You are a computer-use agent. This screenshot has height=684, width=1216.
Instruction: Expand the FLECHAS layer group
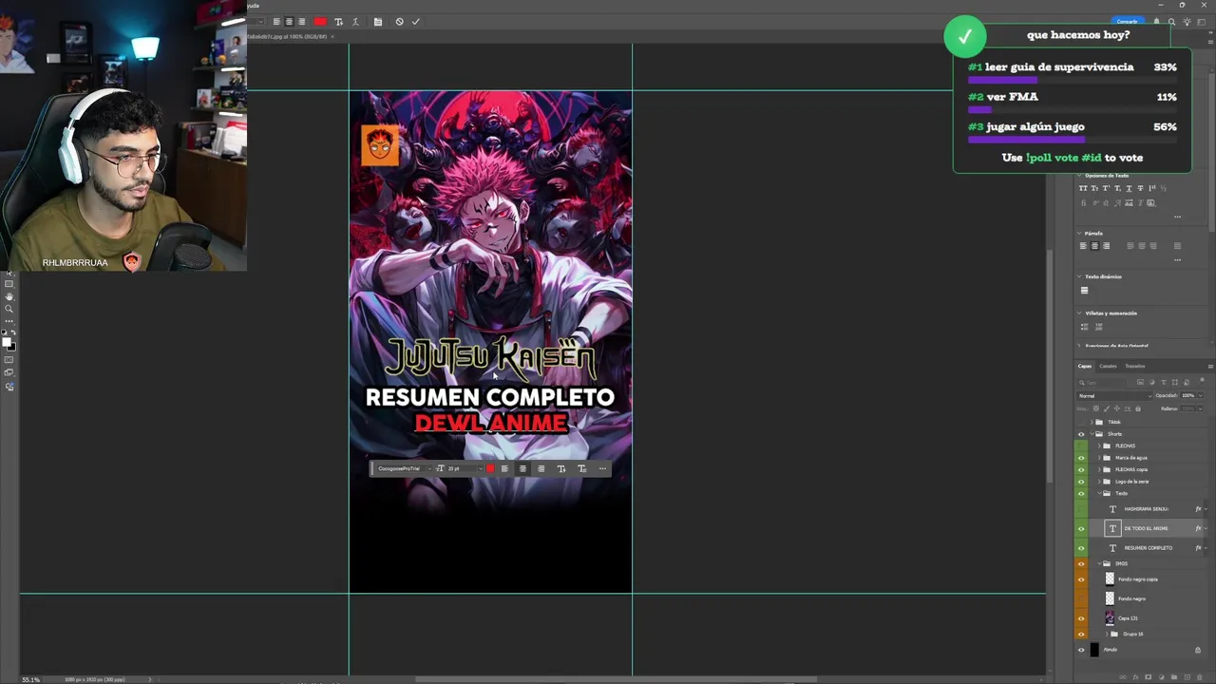pos(1099,446)
